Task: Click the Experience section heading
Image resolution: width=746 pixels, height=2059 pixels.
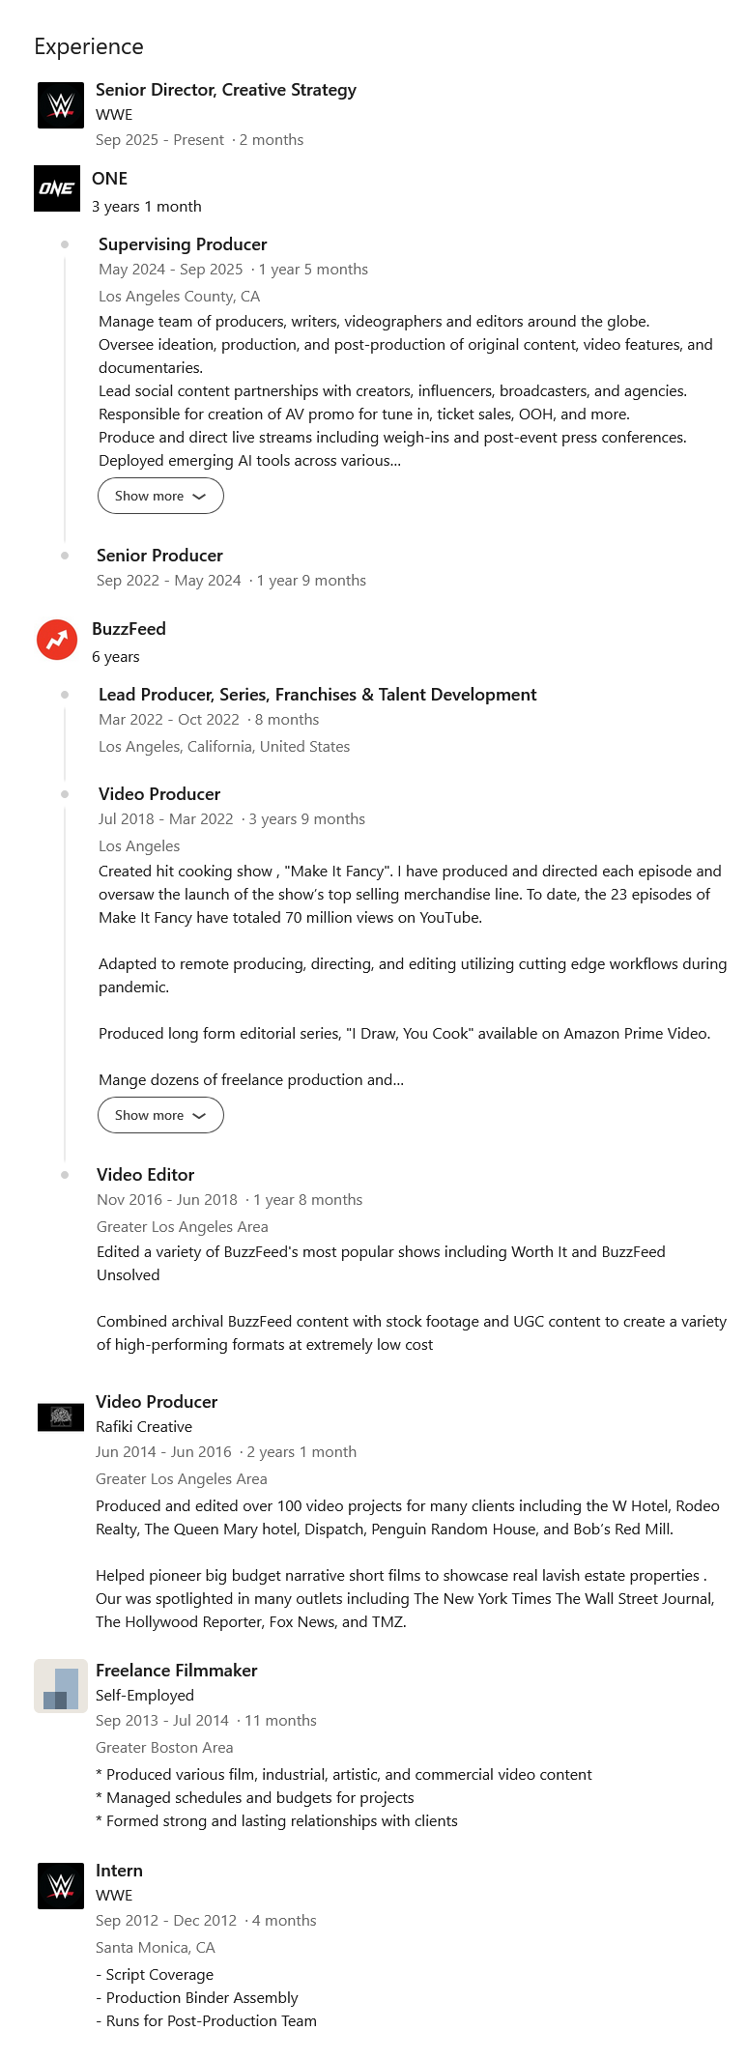Action: pyautogui.click(x=89, y=46)
